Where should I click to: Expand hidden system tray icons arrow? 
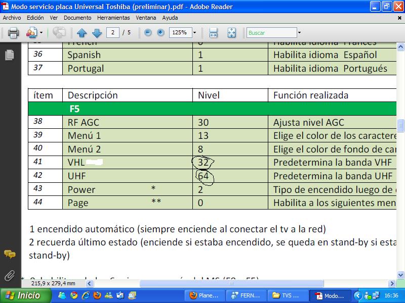click(x=358, y=295)
